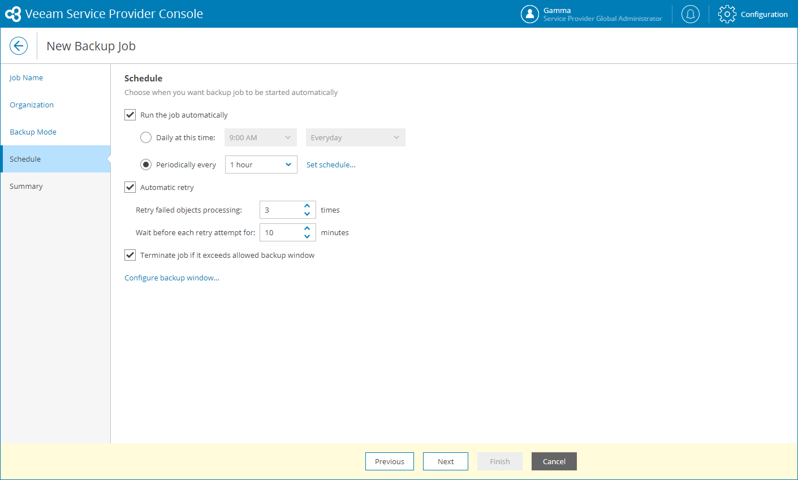Click the Gamma user name
This screenshot has height=480, width=798.
tap(557, 10)
